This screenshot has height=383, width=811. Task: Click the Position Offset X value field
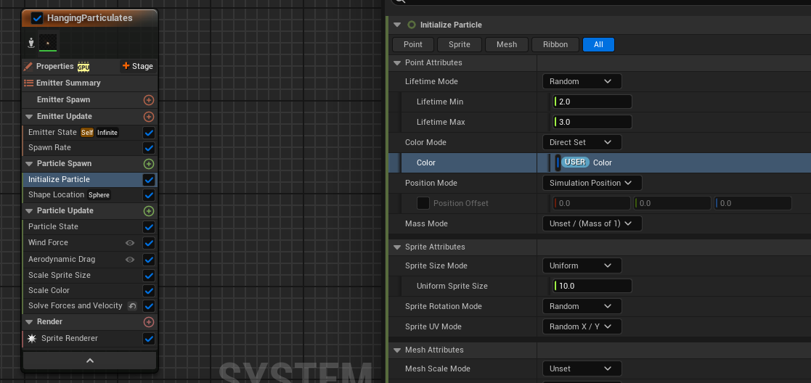click(592, 203)
